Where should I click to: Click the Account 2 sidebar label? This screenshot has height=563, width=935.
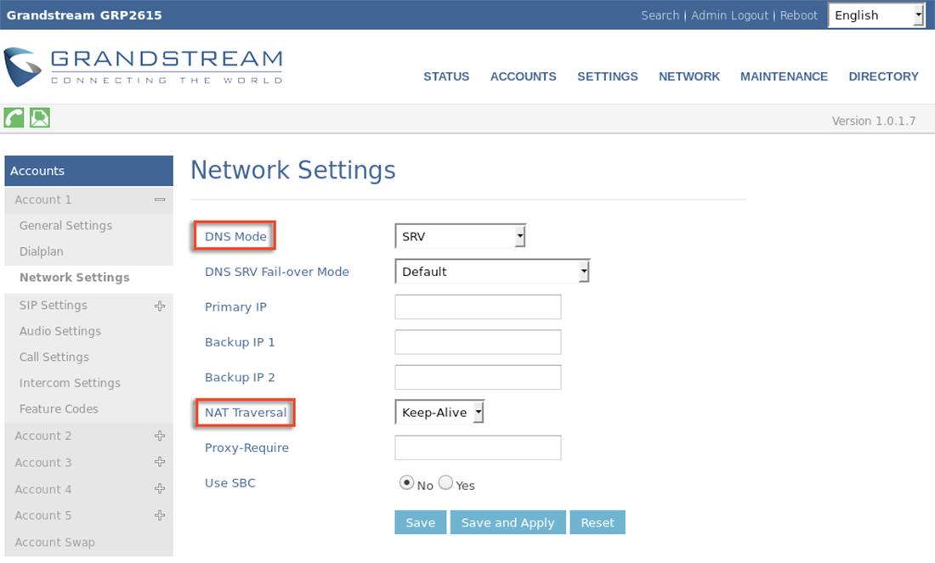[x=43, y=436]
